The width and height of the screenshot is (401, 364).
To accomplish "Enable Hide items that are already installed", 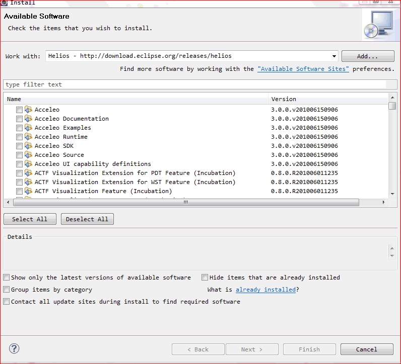I will tap(205, 278).
